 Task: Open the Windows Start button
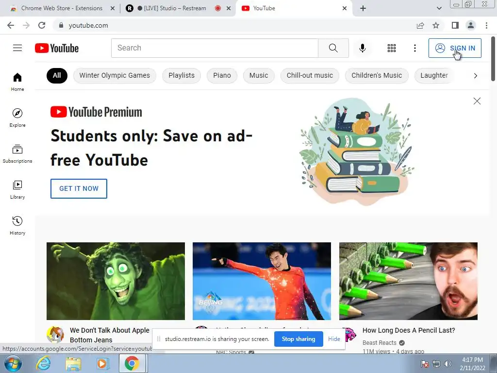pyautogui.click(x=13, y=363)
